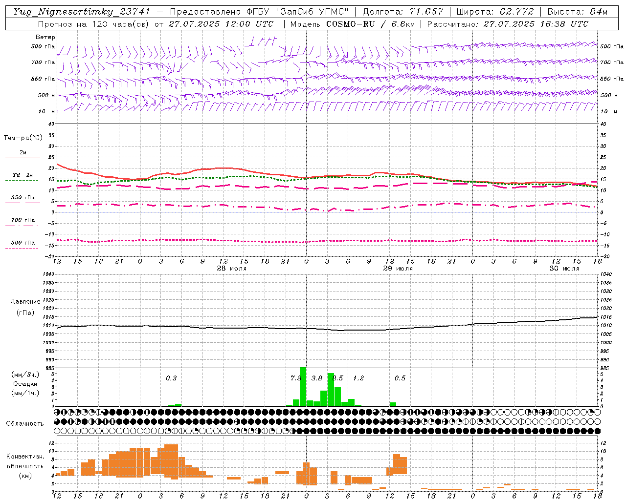Click the 3.8 precipitation total

tap(317, 378)
